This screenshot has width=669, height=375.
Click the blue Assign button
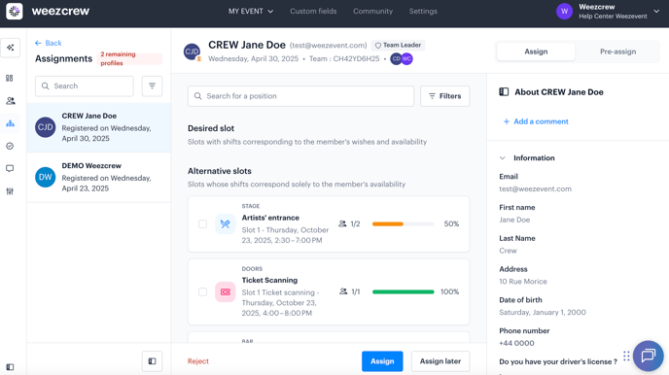pos(382,361)
